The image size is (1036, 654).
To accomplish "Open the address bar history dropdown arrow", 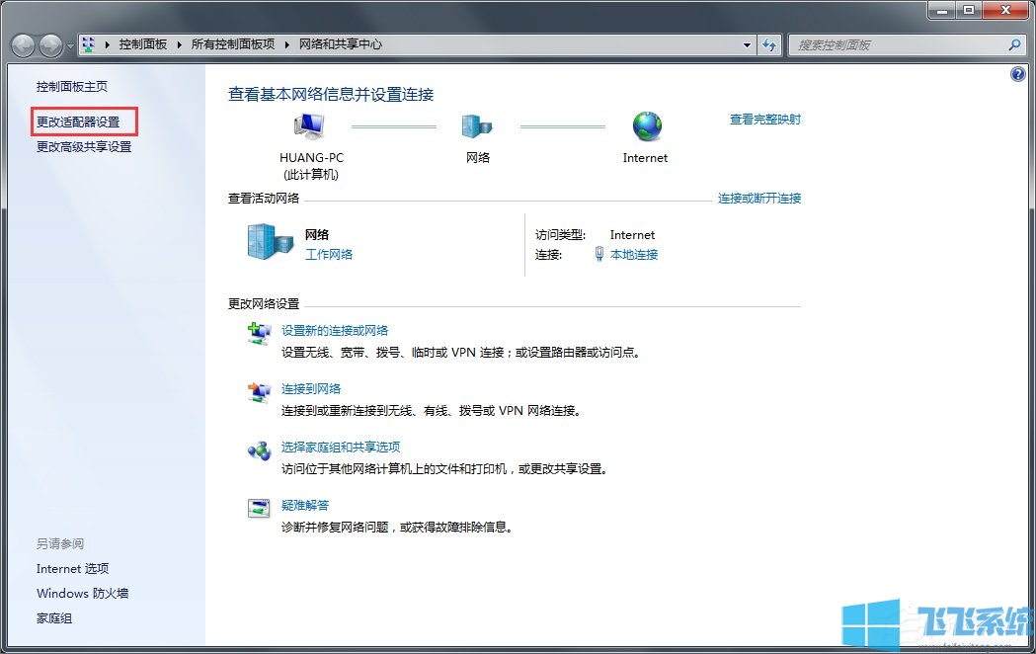I will click(748, 44).
